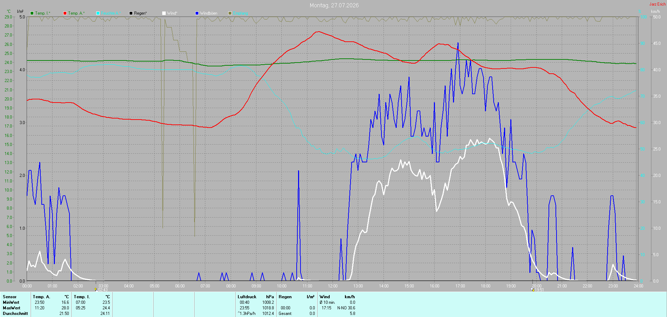
Task: Click the red Temp. A. legend swatch
Action: (65, 13)
